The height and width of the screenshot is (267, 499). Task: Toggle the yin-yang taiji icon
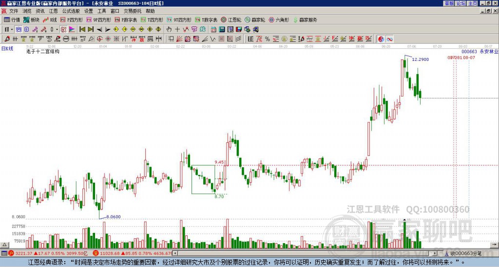point(381,39)
